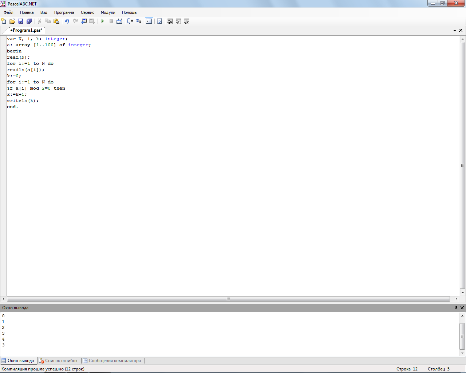
Task: Open the editor tab list dropdown arrow
Action: [x=455, y=31]
